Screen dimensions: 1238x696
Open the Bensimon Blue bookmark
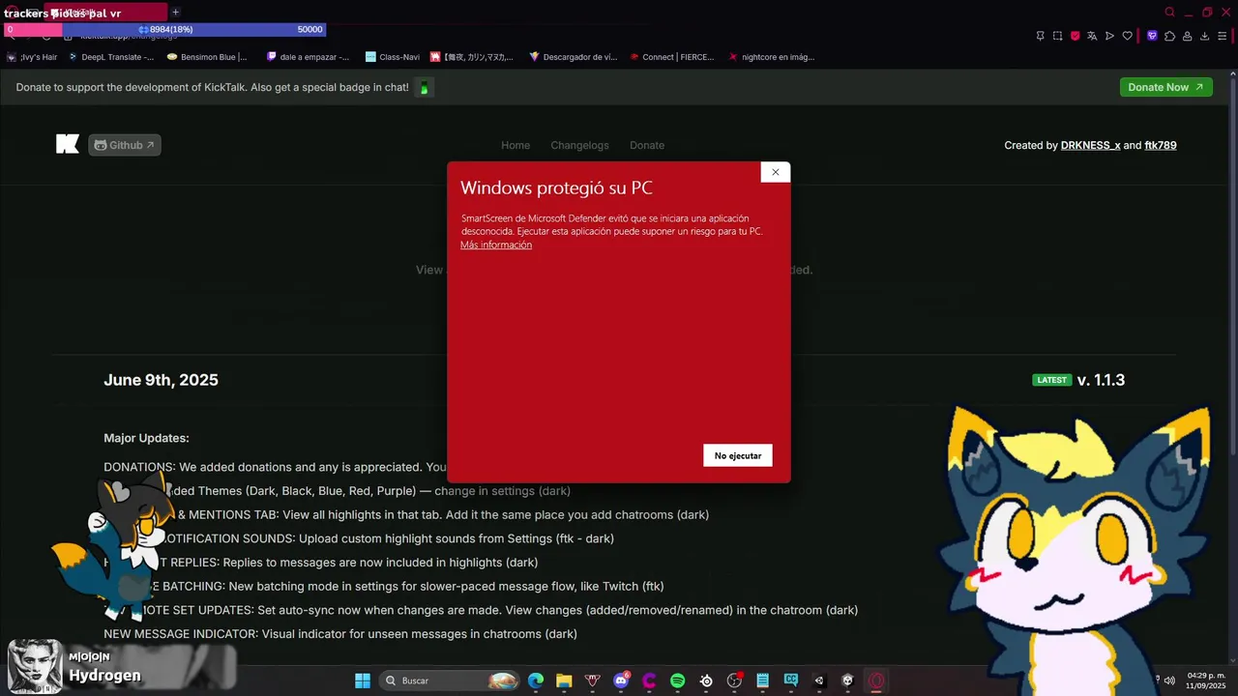point(207,57)
